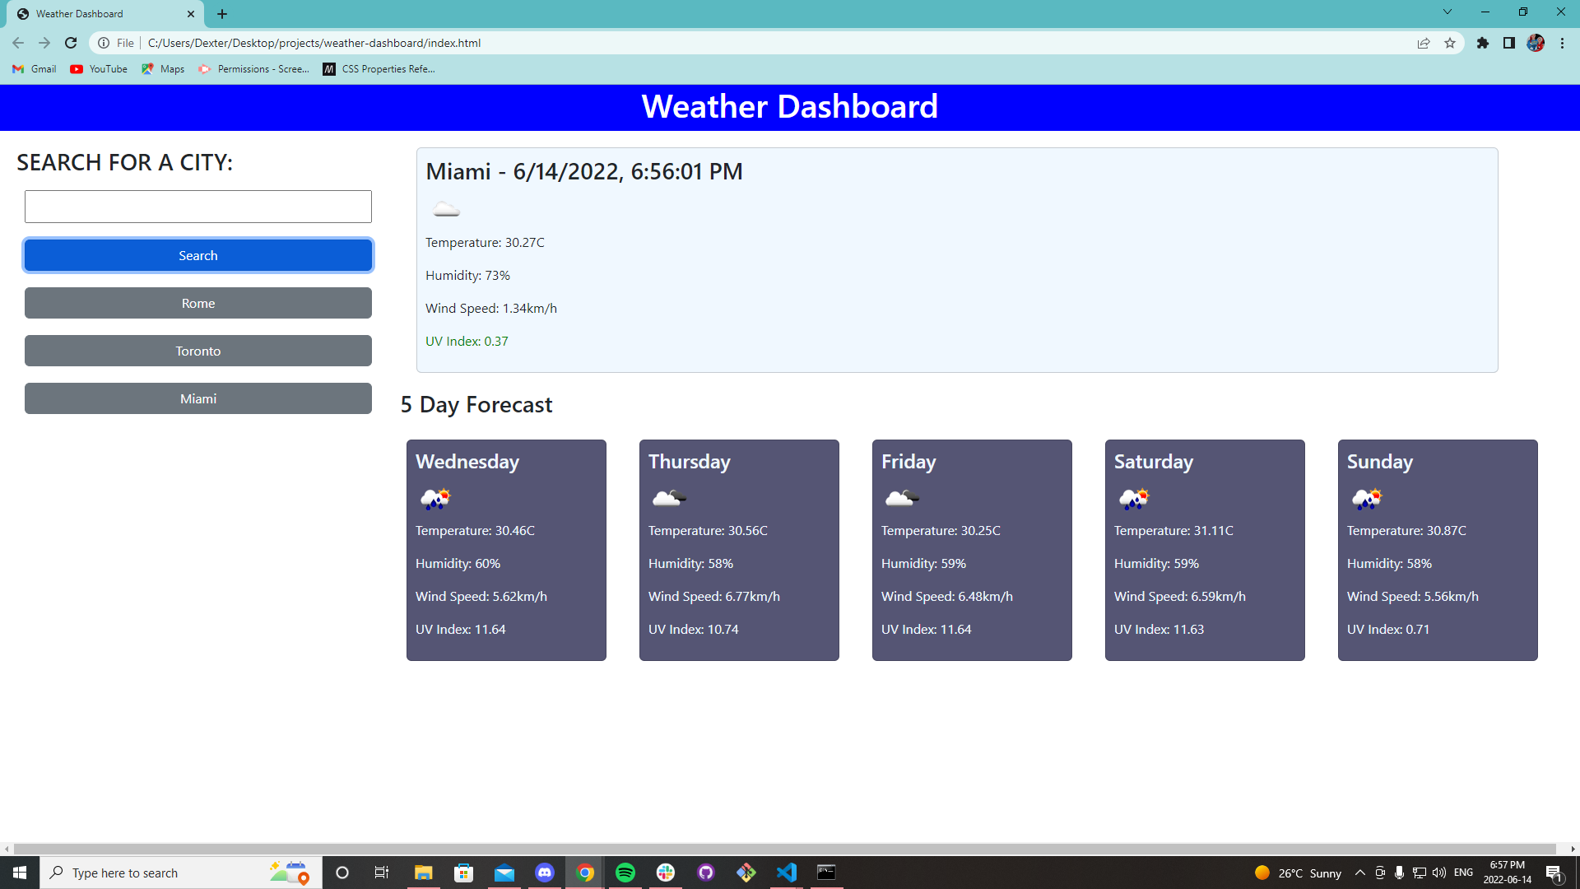
Task: Open the YouTube bookmark
Action: point(97,69)
